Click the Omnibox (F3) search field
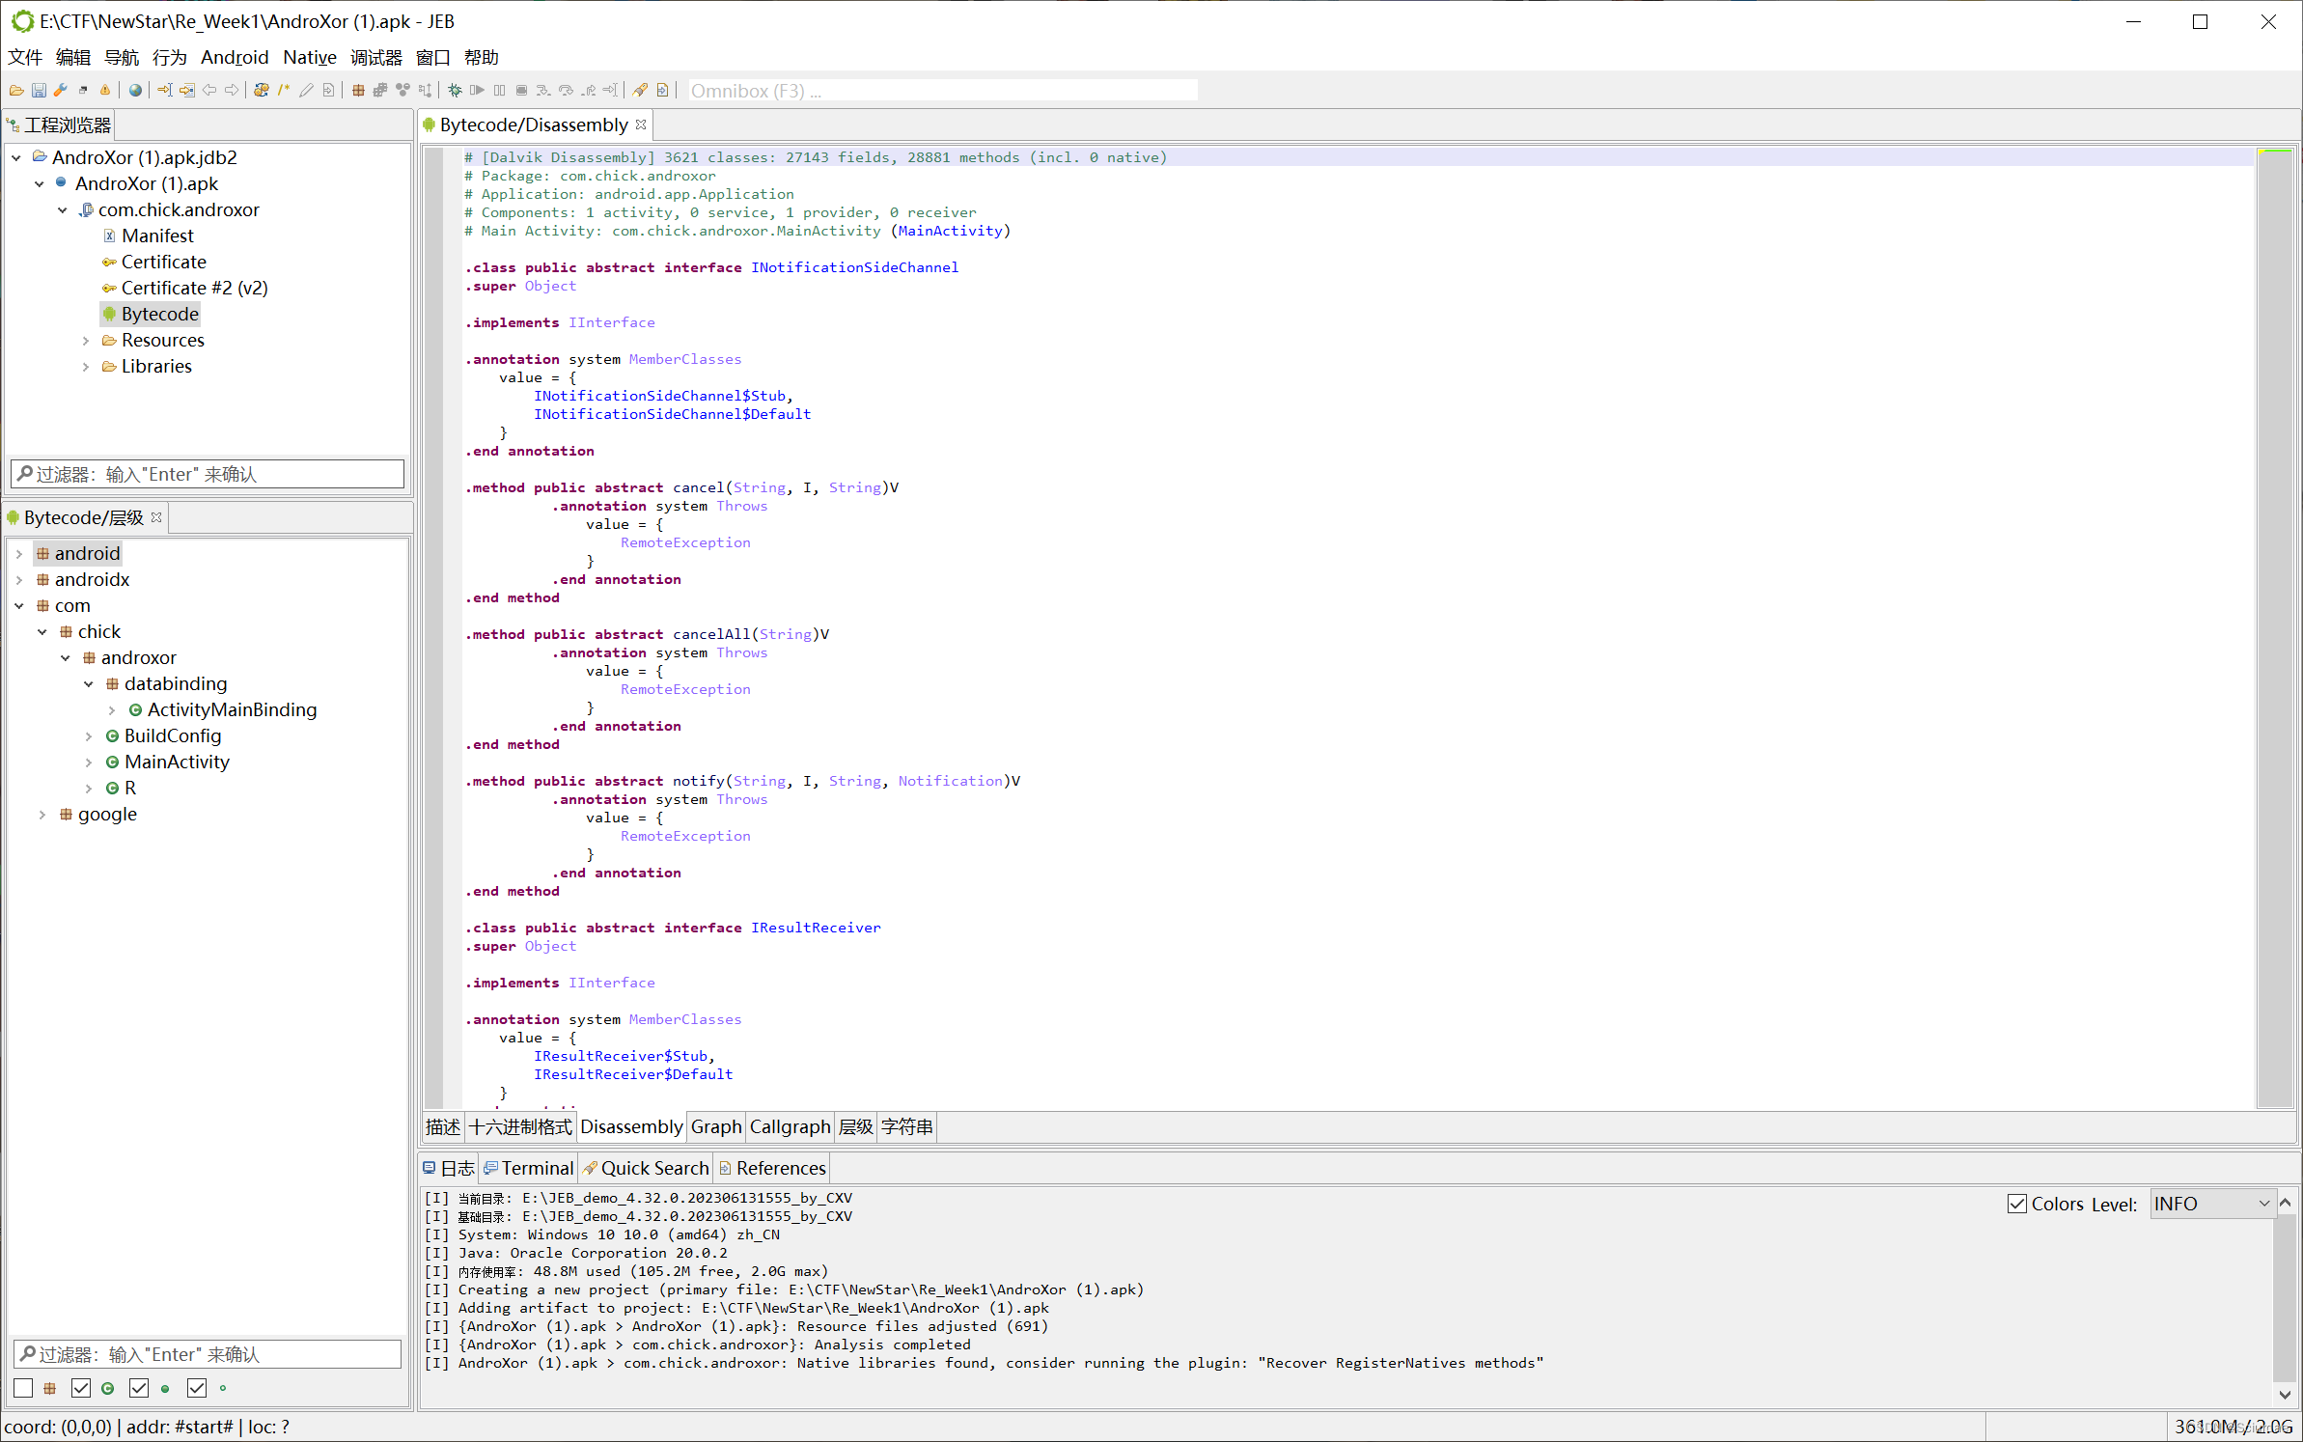 tap(941, 91)
